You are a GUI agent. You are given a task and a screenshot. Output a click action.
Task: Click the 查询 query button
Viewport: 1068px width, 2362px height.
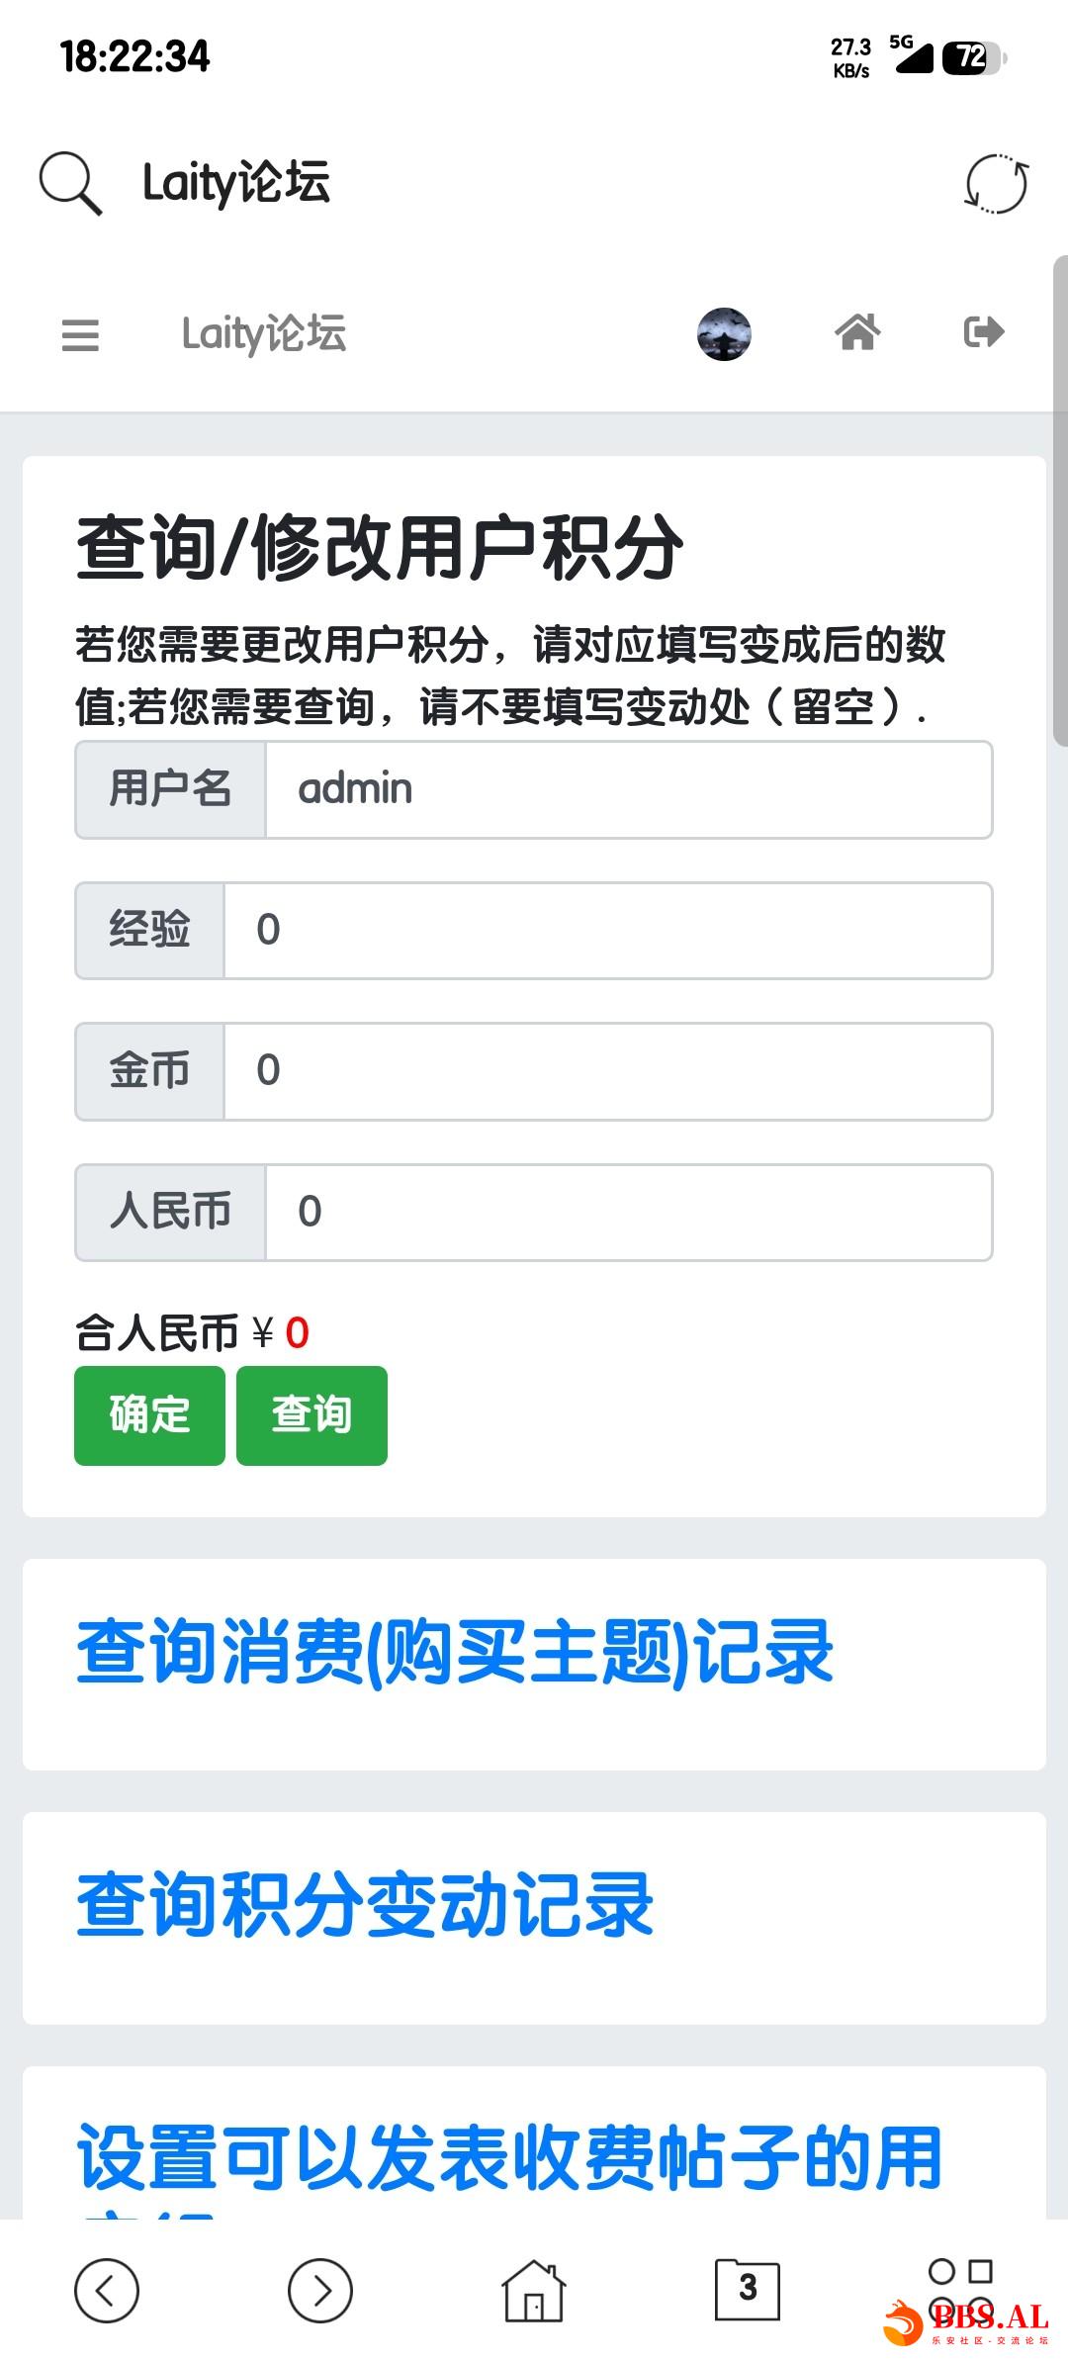click(x=311, y=1415)
